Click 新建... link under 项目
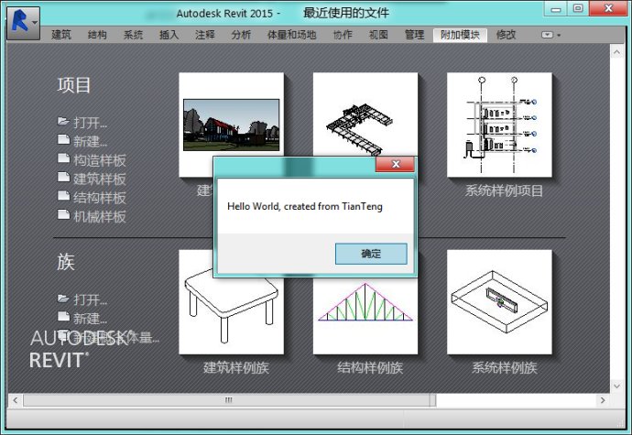632x435 pixels. tap(91, 142)
